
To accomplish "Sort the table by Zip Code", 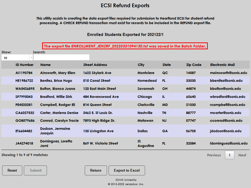I will point(194,65).
